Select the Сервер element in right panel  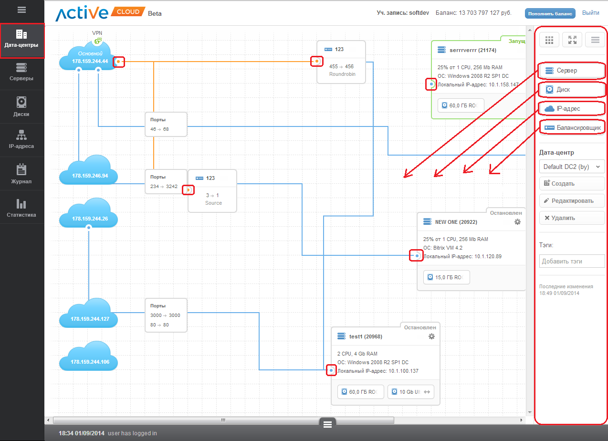tap(572, 71)
